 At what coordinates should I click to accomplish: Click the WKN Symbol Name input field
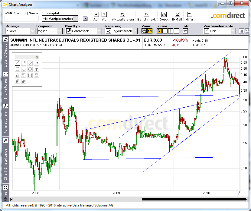[21, 19]
